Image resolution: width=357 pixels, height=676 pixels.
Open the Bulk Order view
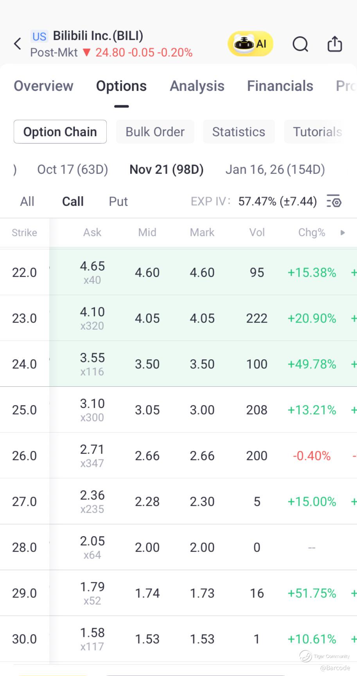coord(155,132)
